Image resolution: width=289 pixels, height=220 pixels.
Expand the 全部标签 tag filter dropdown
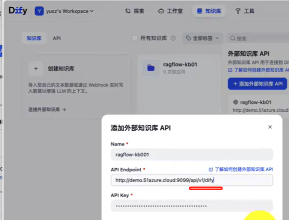click(202, 38)
